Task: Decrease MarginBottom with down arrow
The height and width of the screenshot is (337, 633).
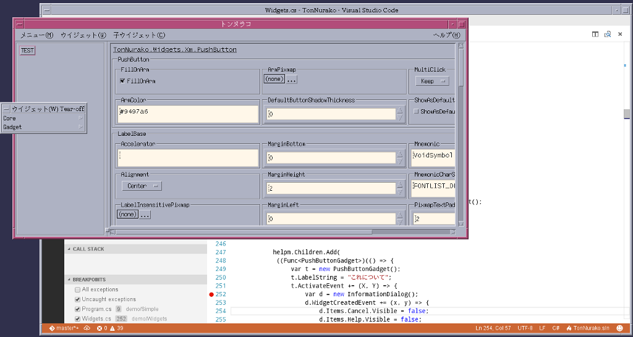Action: point(400,161)
